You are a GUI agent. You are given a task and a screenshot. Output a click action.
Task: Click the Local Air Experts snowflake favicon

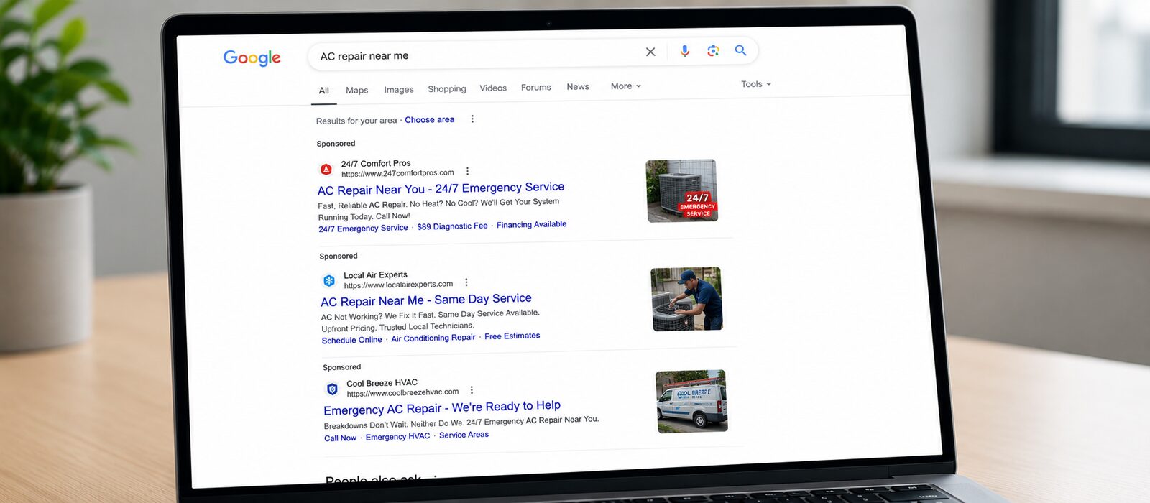click(x=329, y=280)
